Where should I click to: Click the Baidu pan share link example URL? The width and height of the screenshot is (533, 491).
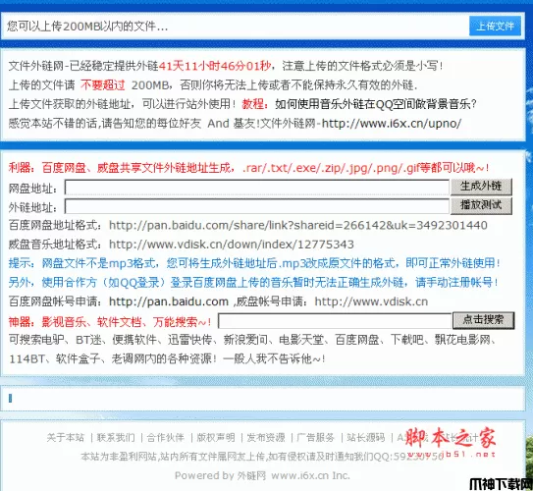[298, 225]
